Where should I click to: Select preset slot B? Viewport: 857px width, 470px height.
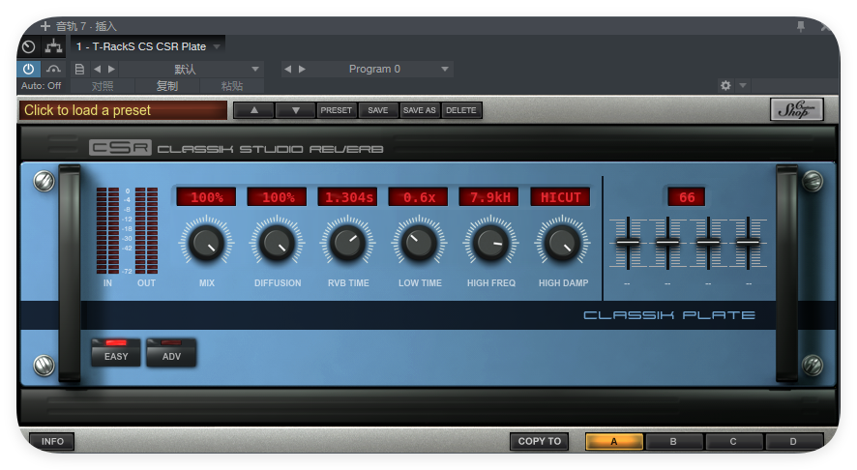tap(673, 442)
